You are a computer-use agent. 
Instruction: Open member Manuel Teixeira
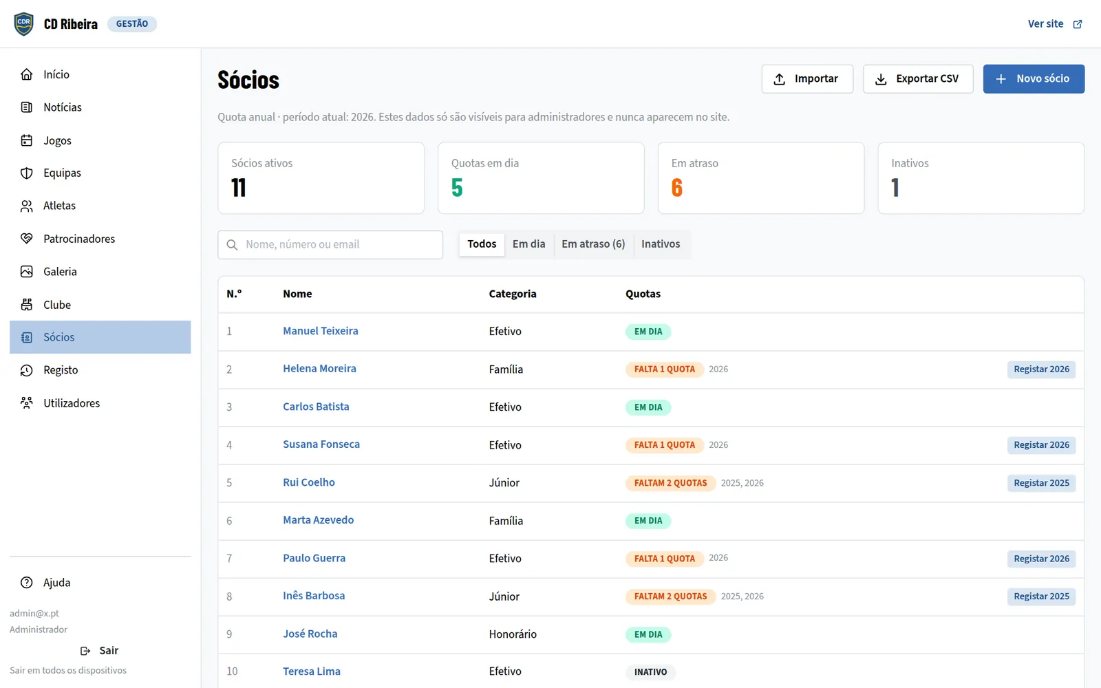(x=321, y=331)
